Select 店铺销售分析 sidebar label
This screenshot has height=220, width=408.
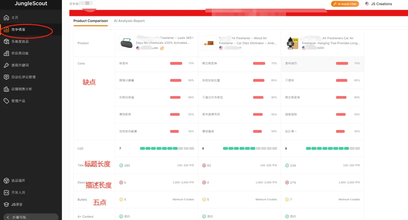(x=22, y=89)
